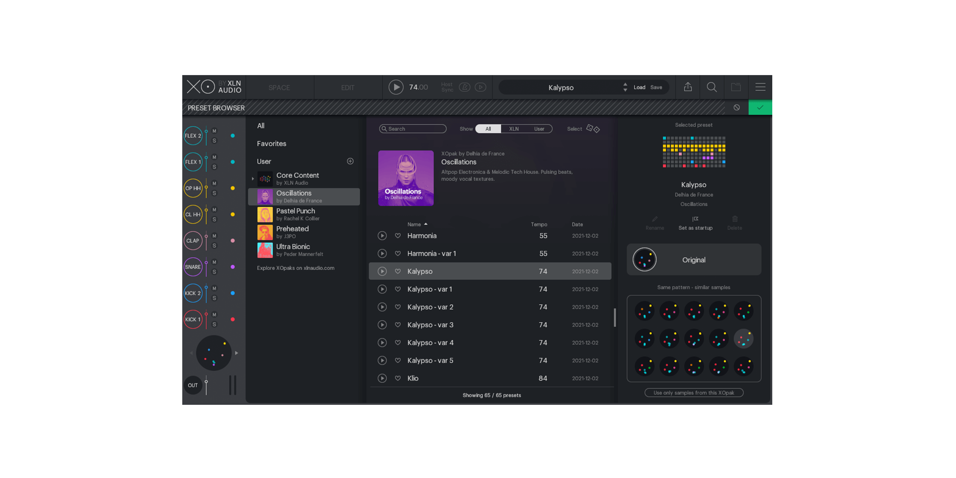Favorite the Kalypso - var 2 preset with the heart icon

pos(398,307)
